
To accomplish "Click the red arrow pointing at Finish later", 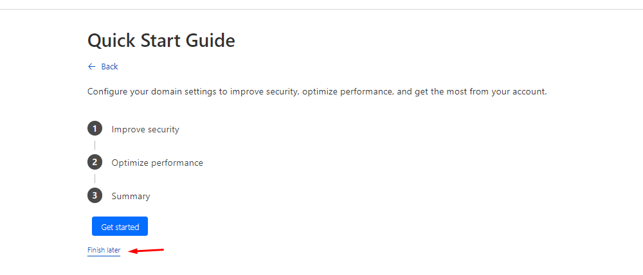I will pos(146,251).
